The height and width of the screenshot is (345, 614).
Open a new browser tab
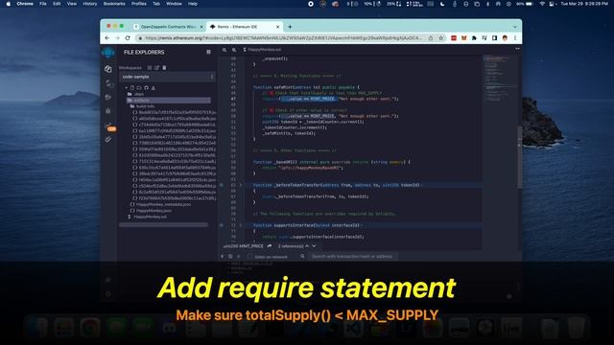290,27
